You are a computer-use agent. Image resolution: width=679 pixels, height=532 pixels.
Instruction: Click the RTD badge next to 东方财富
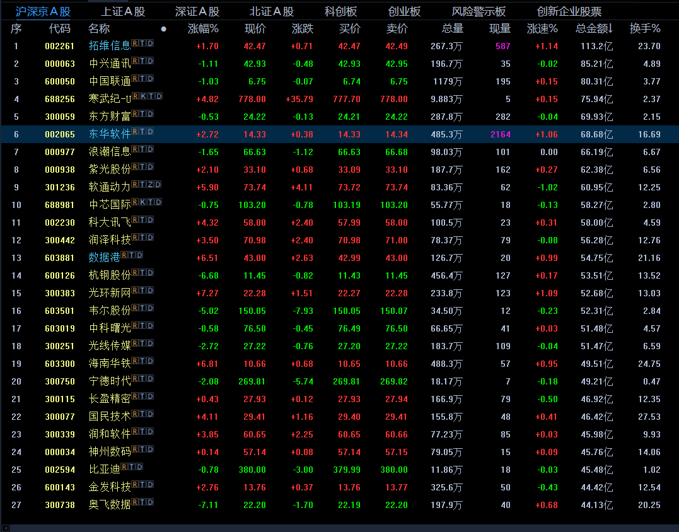click(x=143, y=114)
